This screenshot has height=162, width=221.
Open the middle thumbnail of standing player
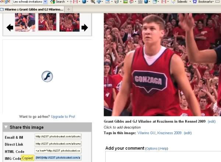pyautogui.click(x=47, y=22)
